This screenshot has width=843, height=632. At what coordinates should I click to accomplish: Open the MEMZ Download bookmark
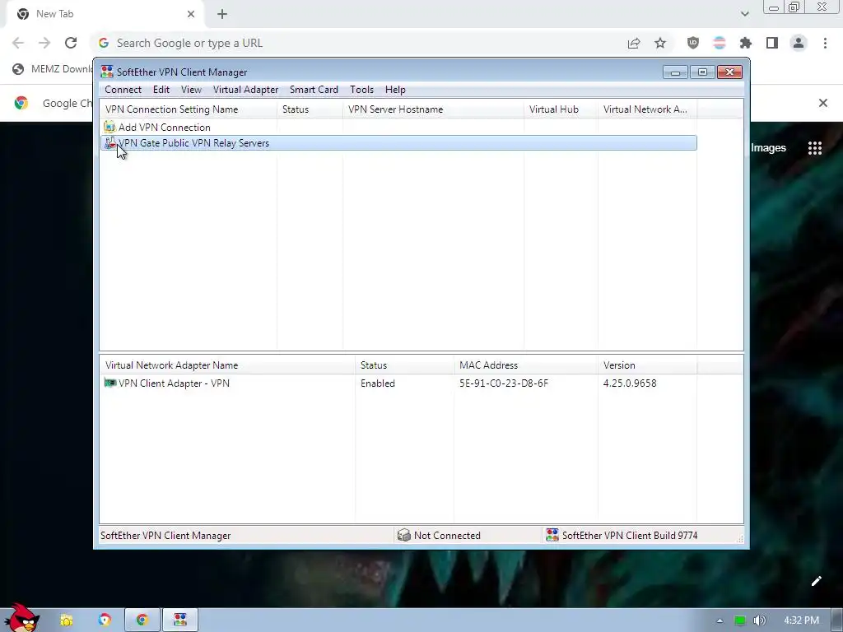pos(54,69)
